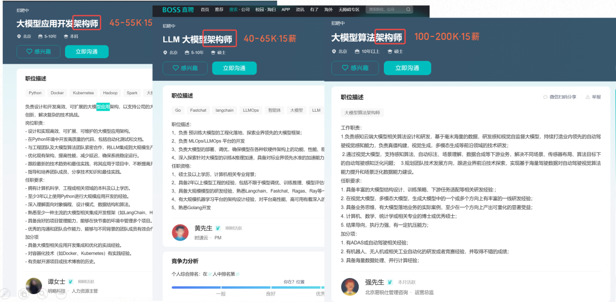Image resolution: width=616 pixels, height=302 pixels.
Task: Click the location pin icon in LLM 大模型架构师 posting
Action: tap(165, 52)
